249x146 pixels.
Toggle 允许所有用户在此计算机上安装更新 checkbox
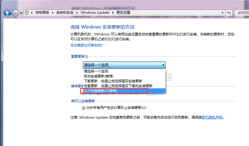click(x=84, y=108)
